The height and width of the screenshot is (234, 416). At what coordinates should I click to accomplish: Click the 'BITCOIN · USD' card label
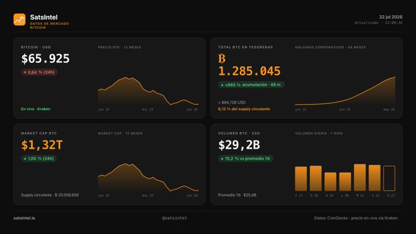coord(36,47)
